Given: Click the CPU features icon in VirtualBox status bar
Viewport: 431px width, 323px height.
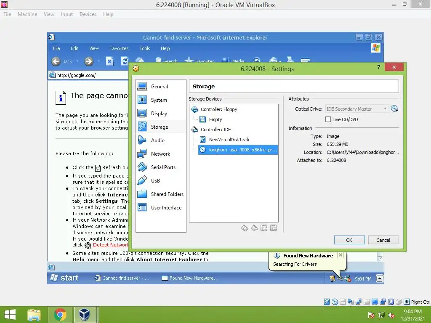Looking at the screenshot, I should (x=391, y=302).
